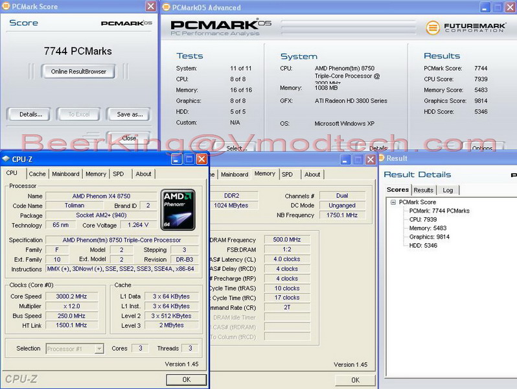The image size is (517, 389).
Task: Click CPU-Z title bar icon
Action: [6, 159]
